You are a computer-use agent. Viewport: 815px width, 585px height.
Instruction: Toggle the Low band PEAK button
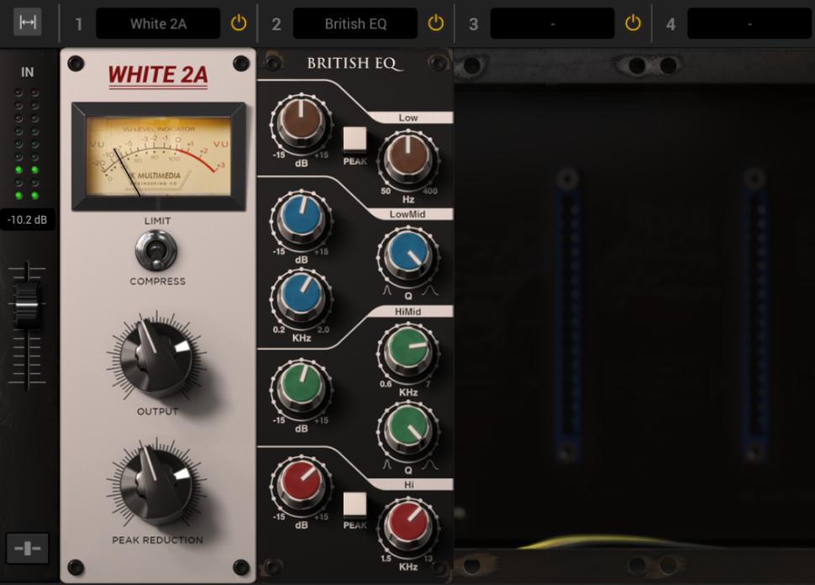coord(355,140)
